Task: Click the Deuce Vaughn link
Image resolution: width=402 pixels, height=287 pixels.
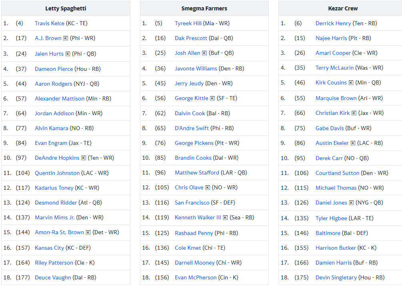Action: [53, 277]
